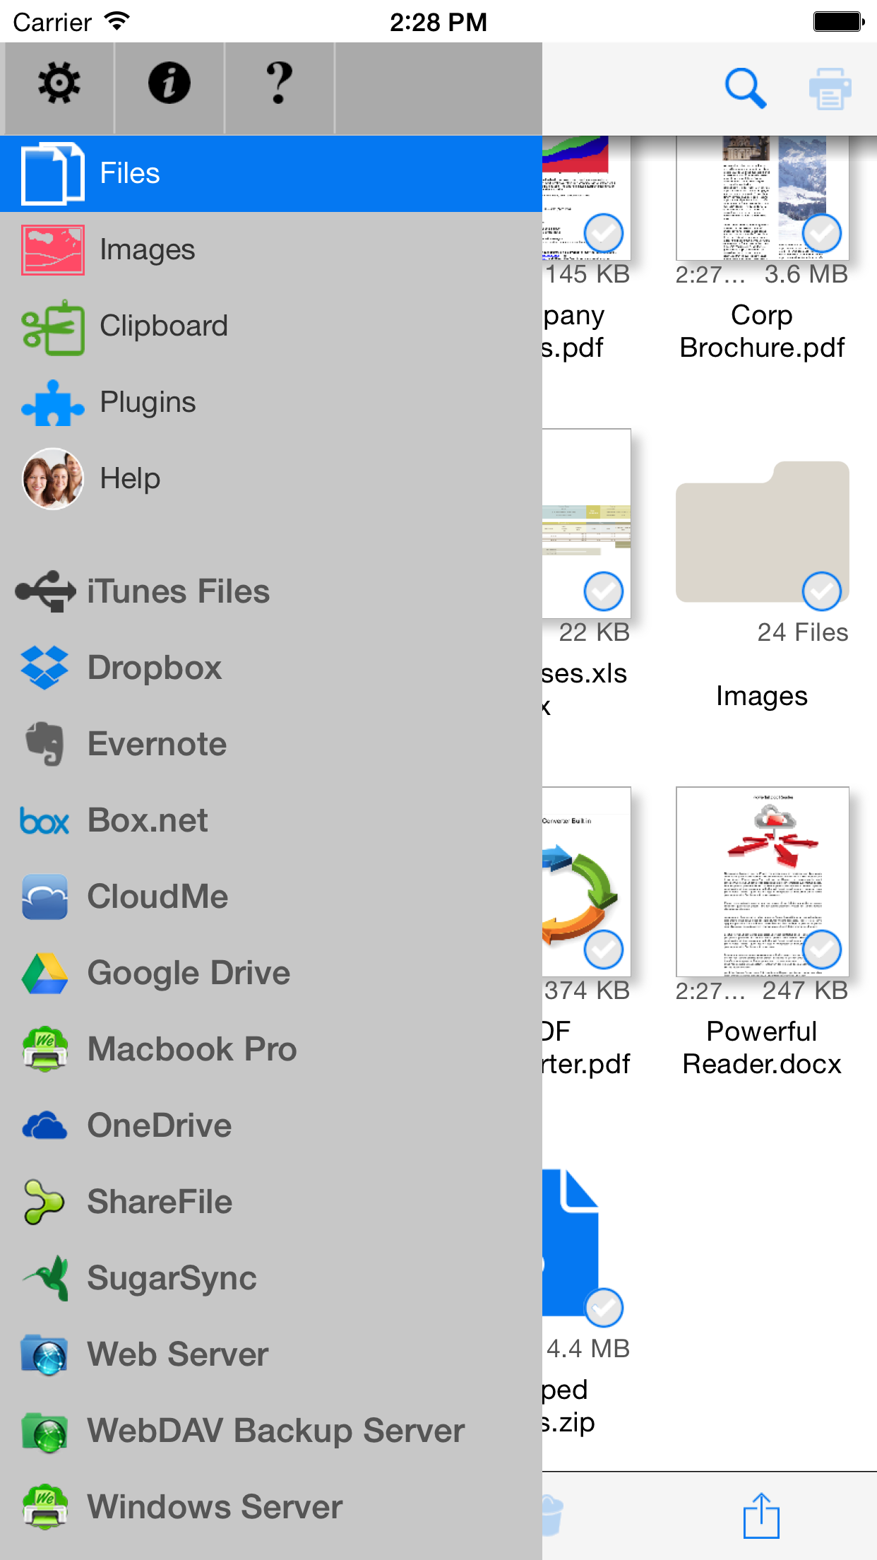
Task: Select the Files menu item
Action: [x=271, y=174]
